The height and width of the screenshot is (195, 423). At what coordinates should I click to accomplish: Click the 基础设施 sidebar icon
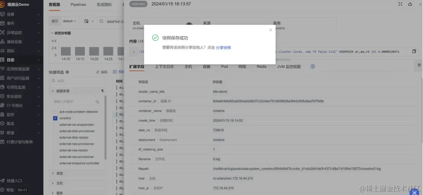(2, 42)
